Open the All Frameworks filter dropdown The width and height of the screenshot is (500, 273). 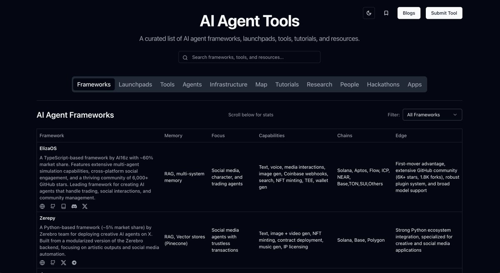pyautogui.click(x=432, y=115)
